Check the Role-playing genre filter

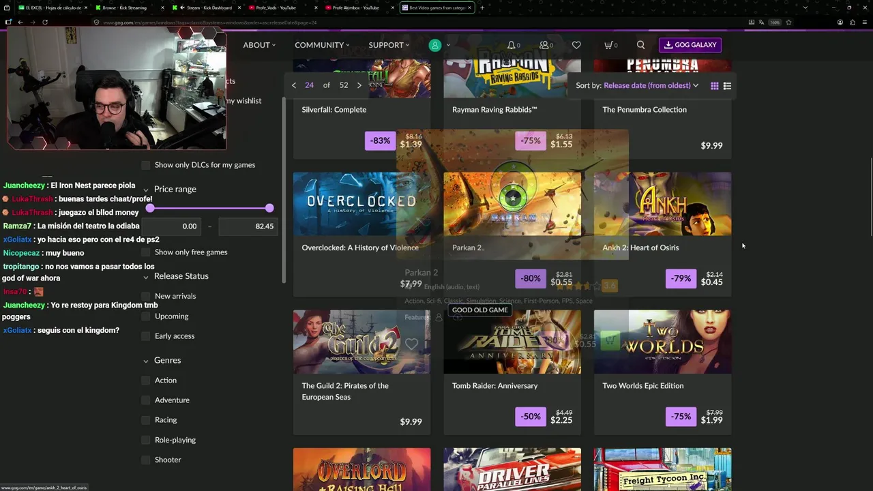point(145,440)
